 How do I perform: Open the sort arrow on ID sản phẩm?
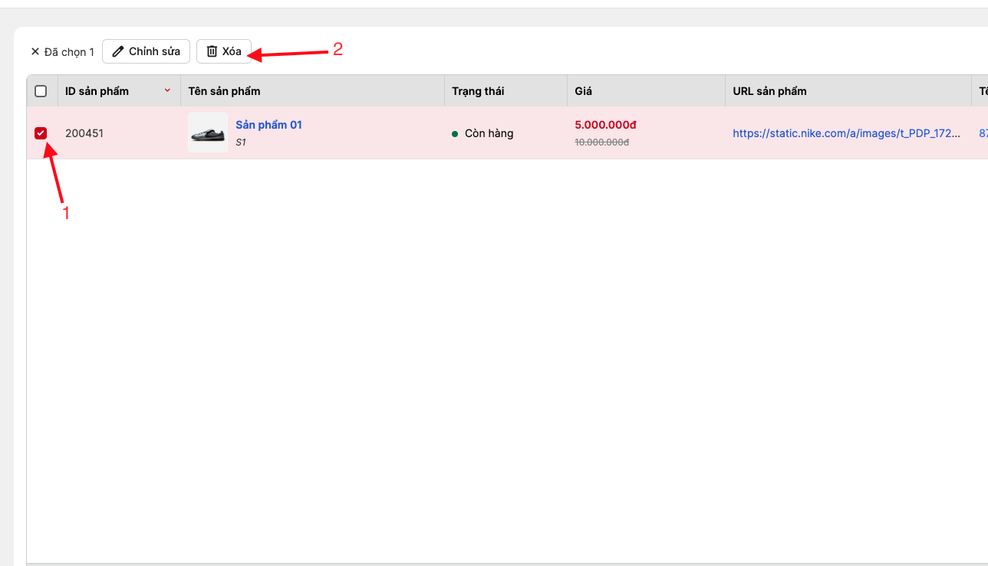(167, 90)
